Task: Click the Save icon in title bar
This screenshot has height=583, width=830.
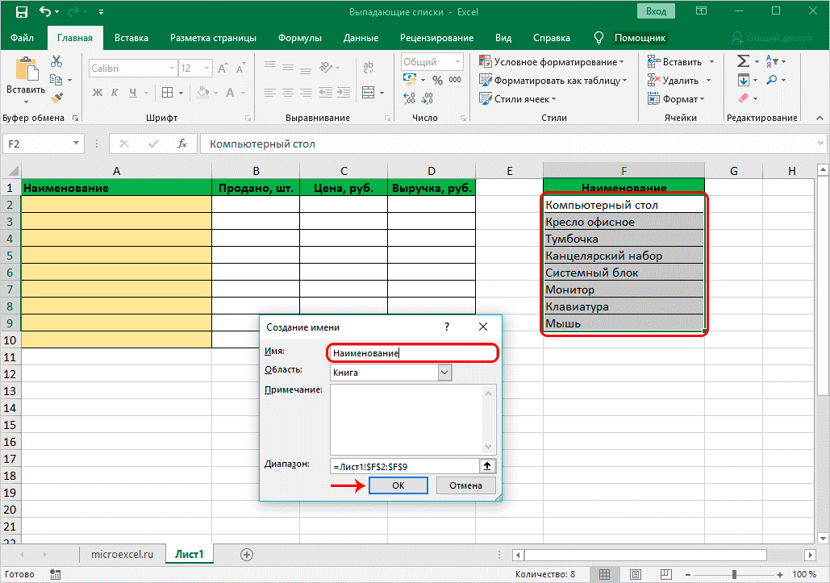Action: pyautogui.click(x=21, y=12)
